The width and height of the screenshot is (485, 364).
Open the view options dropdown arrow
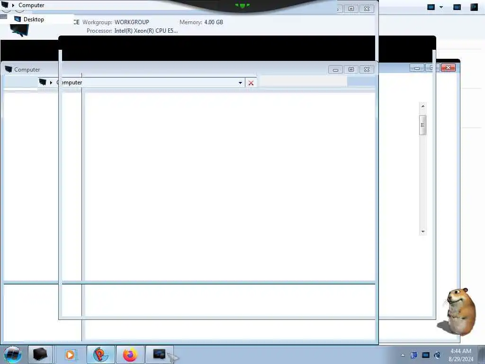[x=441, y=7]
